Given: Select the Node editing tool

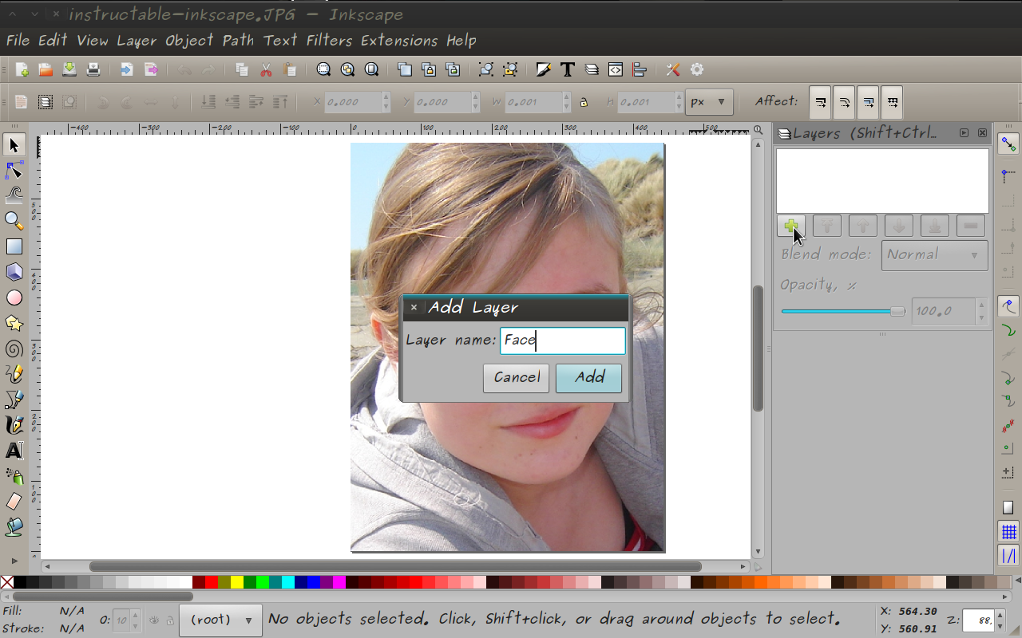Looking at the screenshot, I should [13, 169].
